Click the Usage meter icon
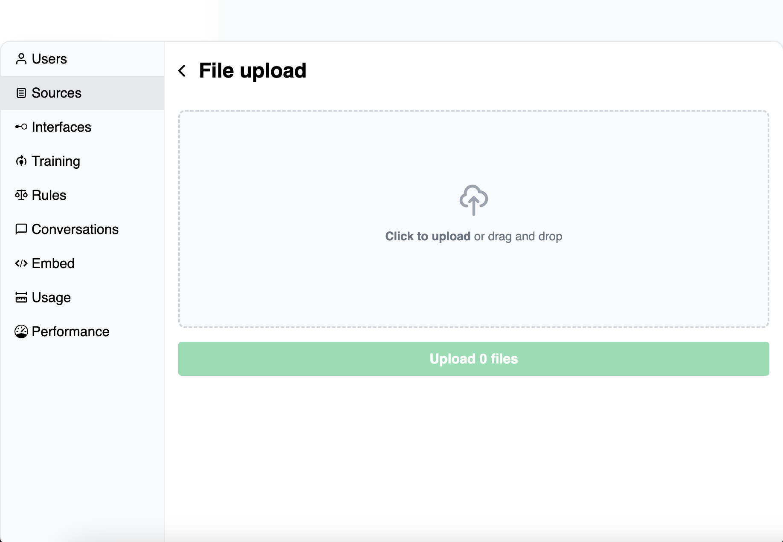The image size is (783, 542). 21,297
